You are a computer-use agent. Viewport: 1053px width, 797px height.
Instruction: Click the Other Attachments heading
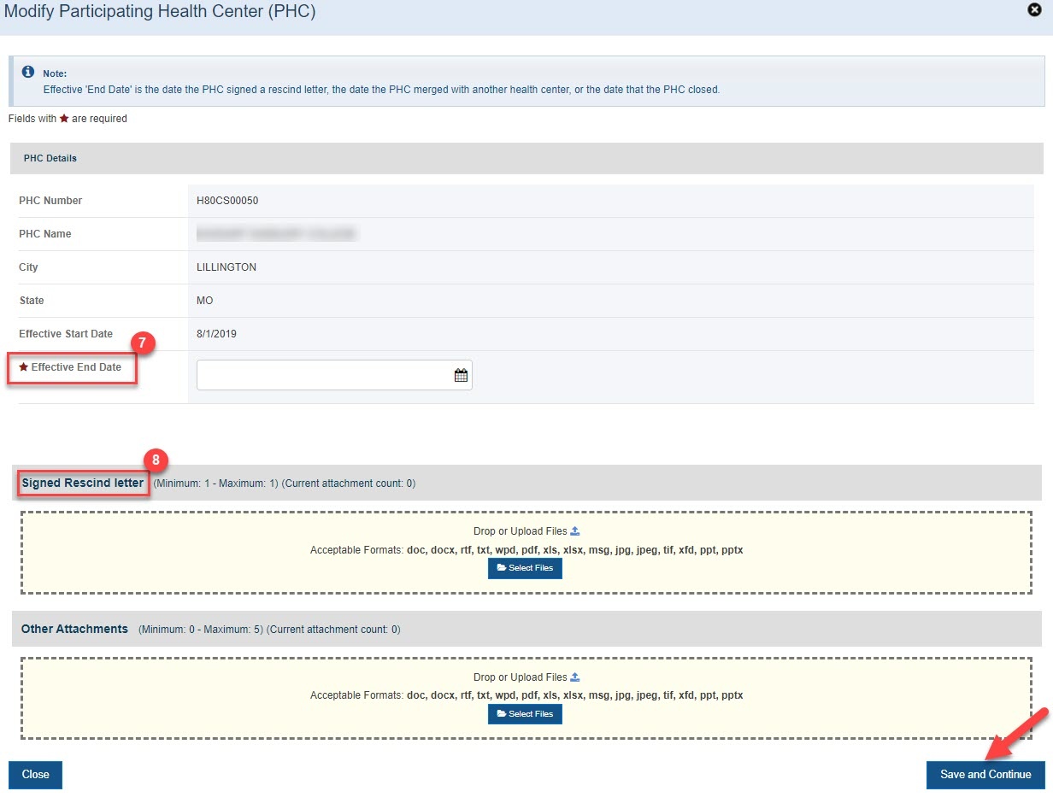tap(74, 629)
